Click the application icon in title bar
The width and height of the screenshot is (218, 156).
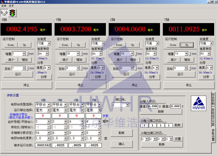click(2, 2)
